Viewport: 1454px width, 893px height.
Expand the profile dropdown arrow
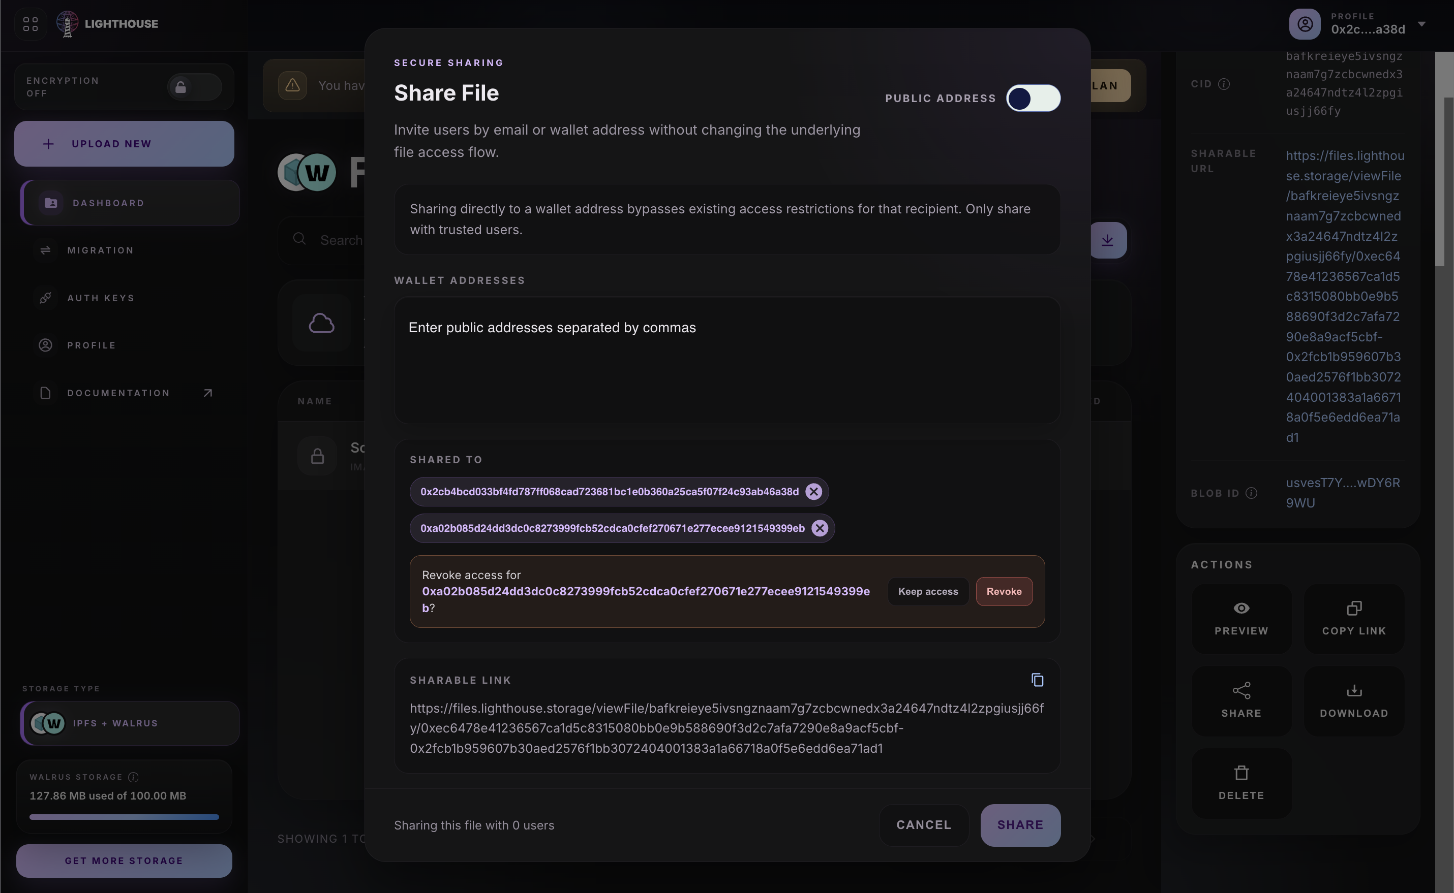[1421, 24]
